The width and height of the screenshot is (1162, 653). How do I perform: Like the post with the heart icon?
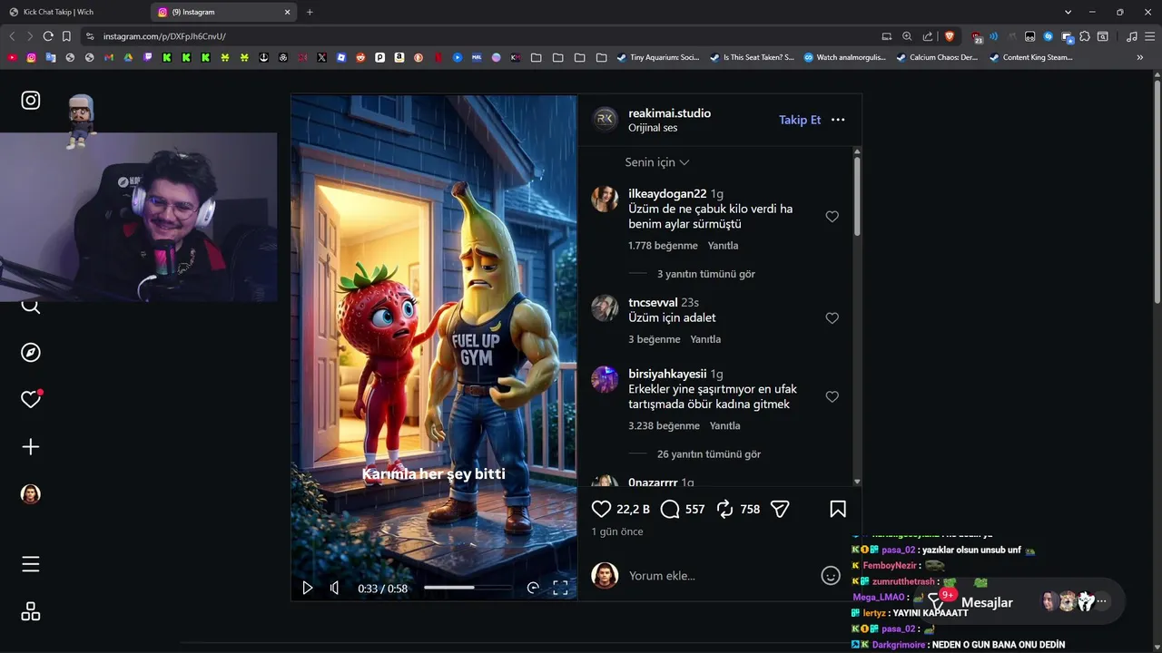(601, 509)
